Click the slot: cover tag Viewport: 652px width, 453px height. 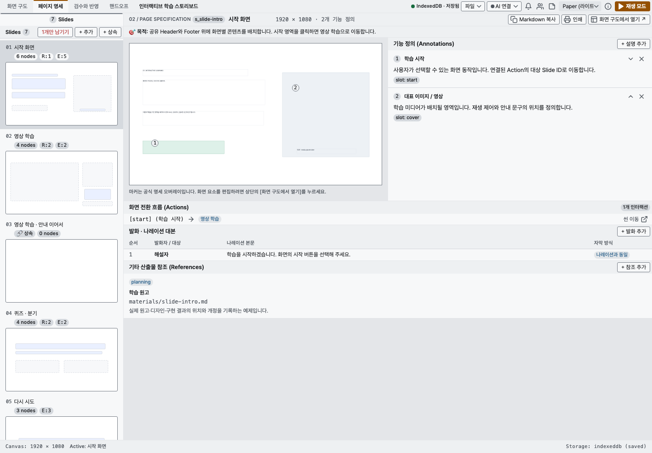(407, 118)
